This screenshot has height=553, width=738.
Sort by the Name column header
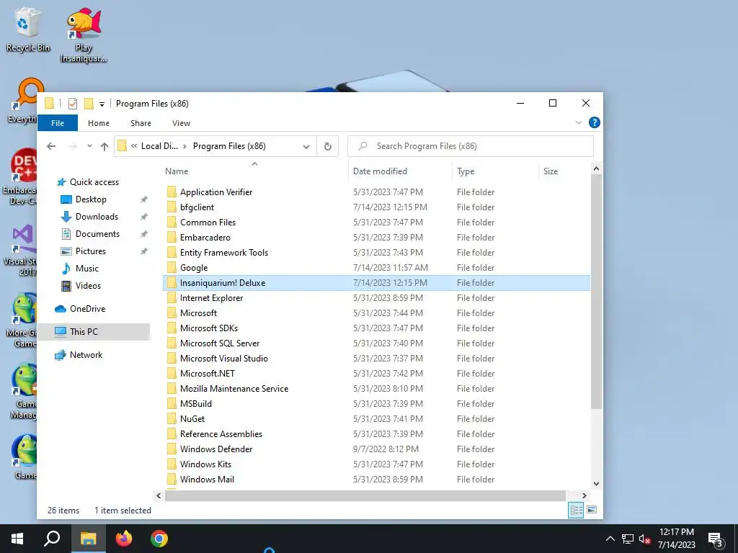[254, 171]
